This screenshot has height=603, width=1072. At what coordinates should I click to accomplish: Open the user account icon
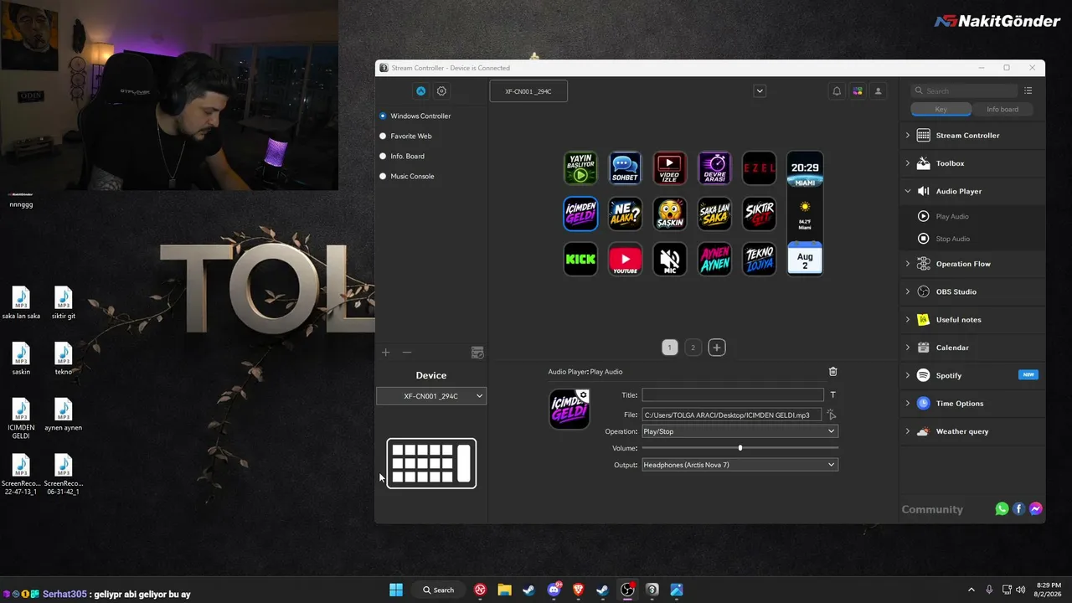(879, 91)
